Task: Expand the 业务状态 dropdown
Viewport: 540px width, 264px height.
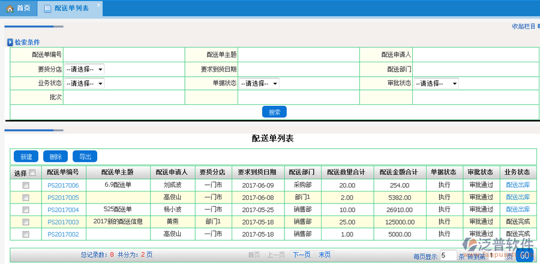Action: pyautogui.click(x=84, y=83)
